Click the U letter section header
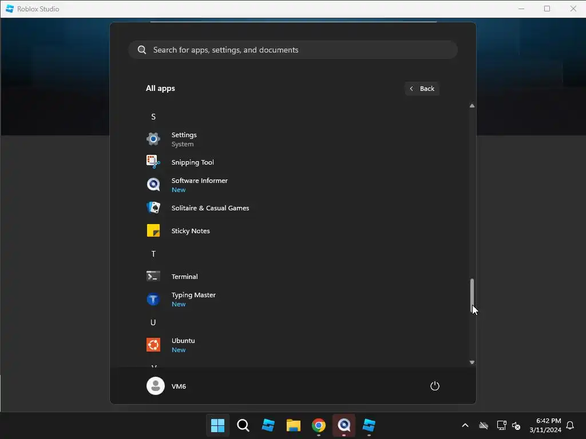The image size is (586, 439). (x=153, y=322)
